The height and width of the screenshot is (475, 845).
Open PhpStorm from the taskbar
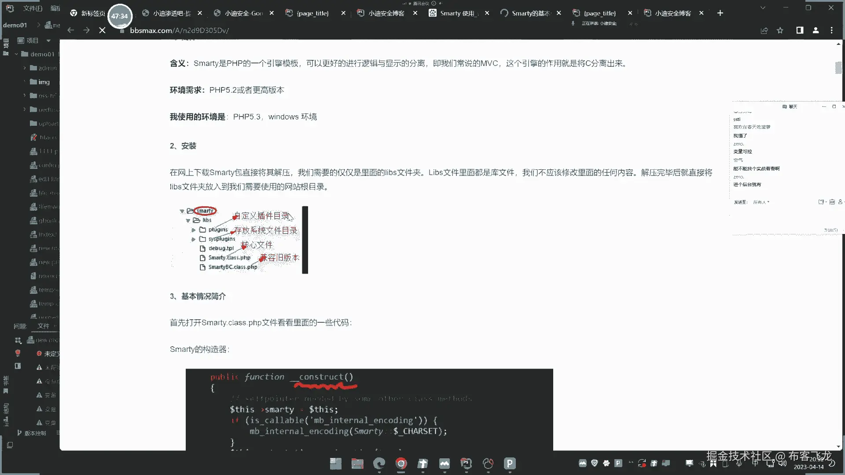coord(466,463)
